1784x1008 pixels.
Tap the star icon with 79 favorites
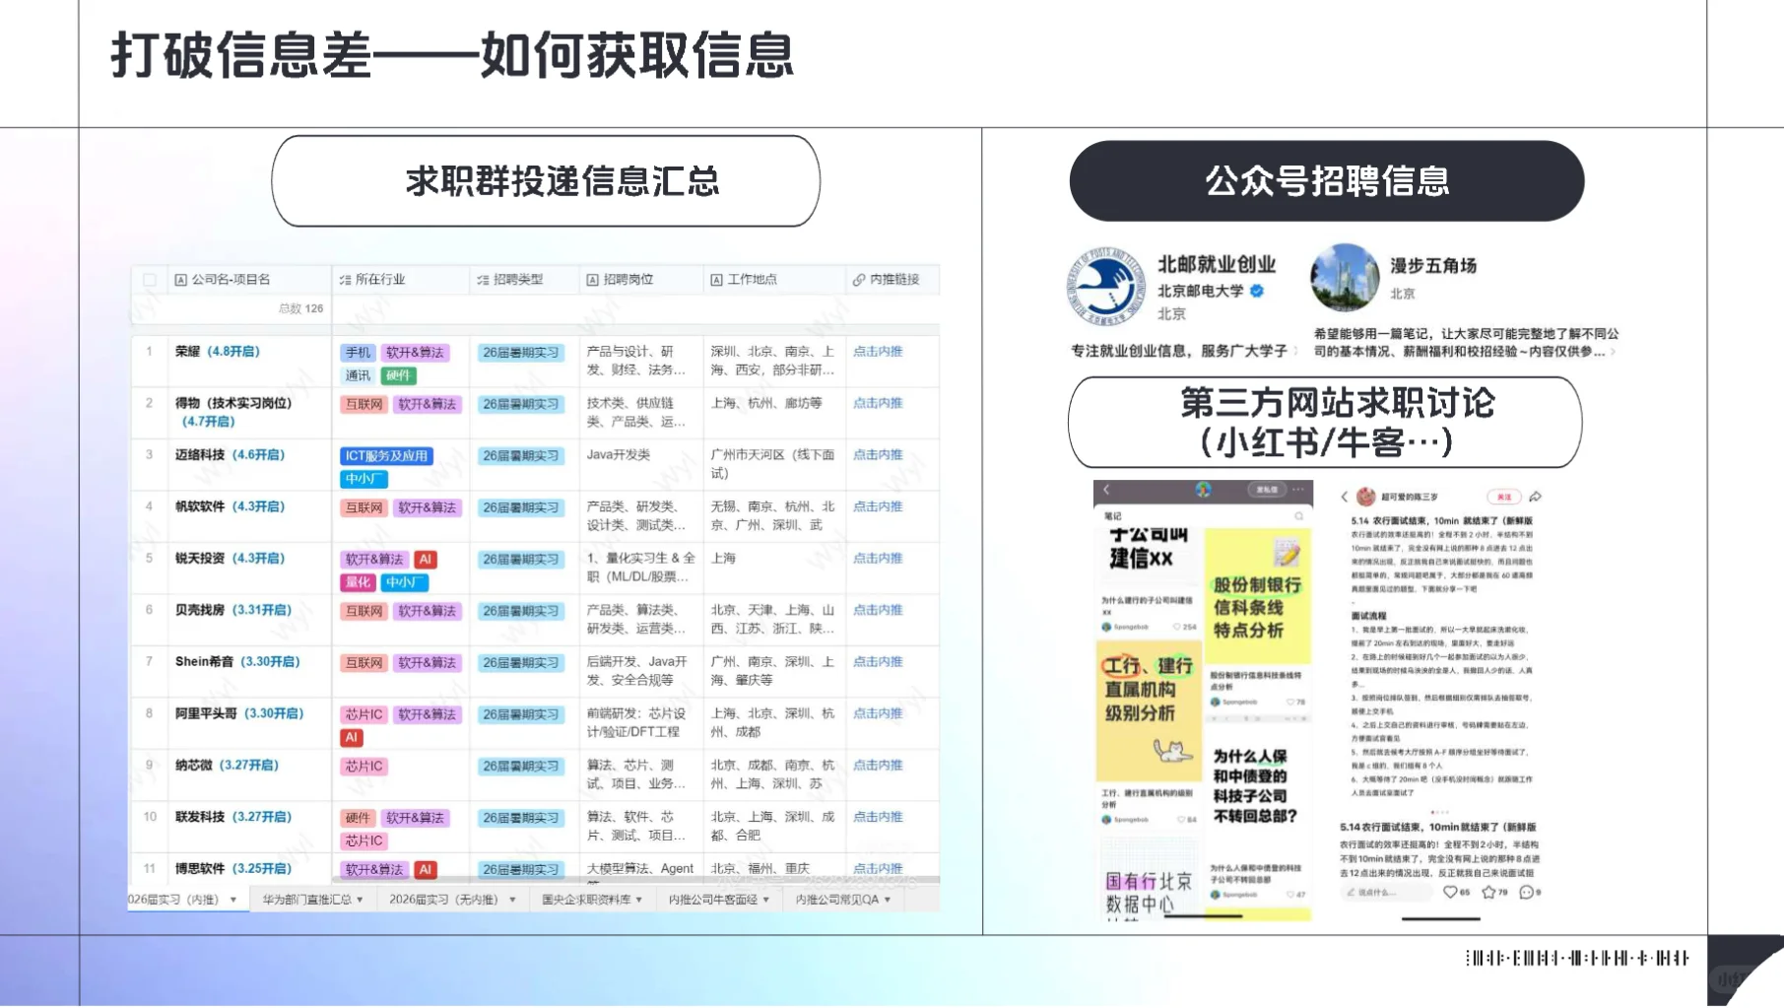tap(1488, 892)
